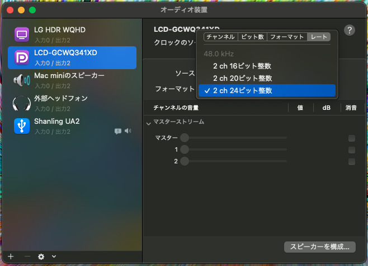Remove device with the minus button
368x266 pixels.
point(27,257)
